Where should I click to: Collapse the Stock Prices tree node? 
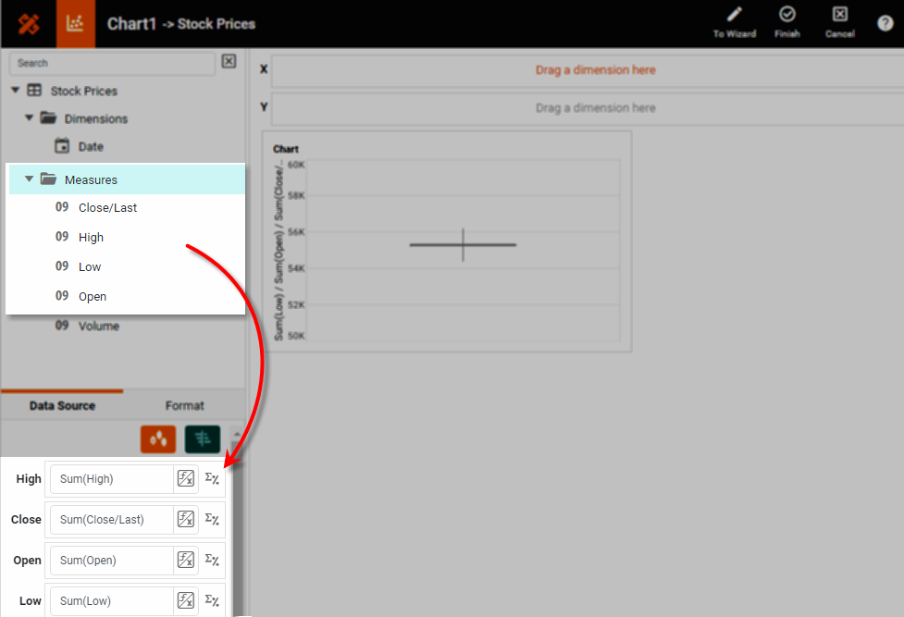pyautogui.click(x=15, y=91)
